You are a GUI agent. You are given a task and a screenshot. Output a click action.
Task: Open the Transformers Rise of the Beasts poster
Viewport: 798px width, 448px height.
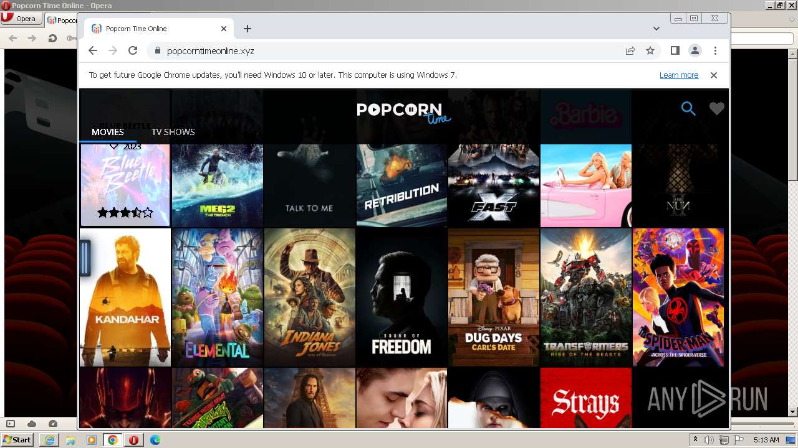586,297
